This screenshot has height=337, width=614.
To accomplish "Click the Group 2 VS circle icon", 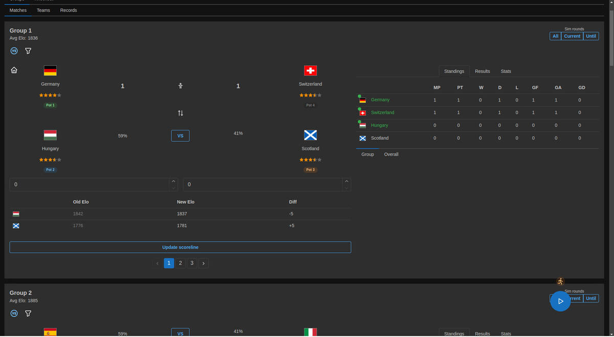I will coord(14,313).
